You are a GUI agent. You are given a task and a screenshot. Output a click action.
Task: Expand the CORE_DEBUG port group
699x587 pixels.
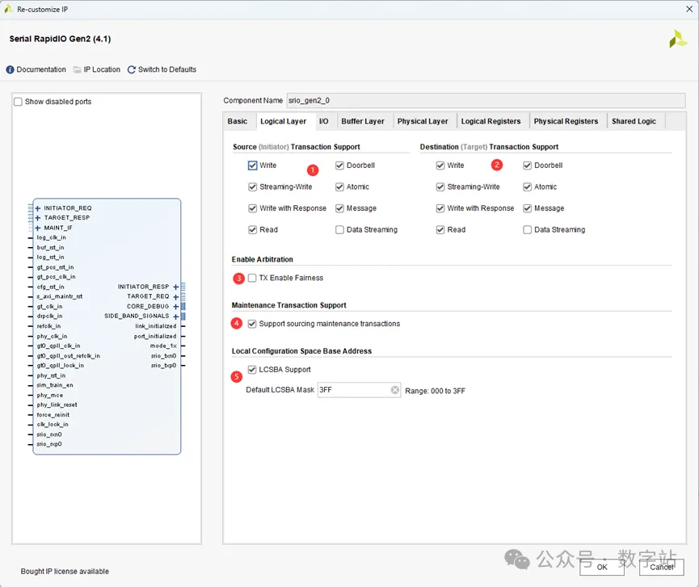[x=175, y=306]
